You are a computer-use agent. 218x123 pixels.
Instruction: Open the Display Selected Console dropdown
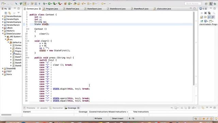pyautogui.click(x=208, y=21)
